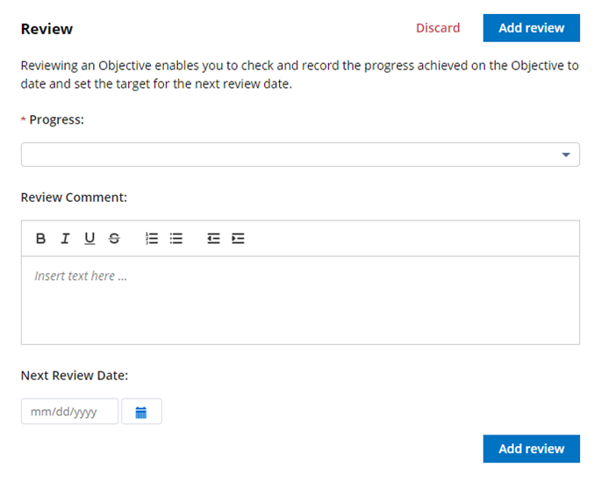Insert a bulleted list in the comment
Viewport: 601px width, 489px height.
click(x=176, y=239)
